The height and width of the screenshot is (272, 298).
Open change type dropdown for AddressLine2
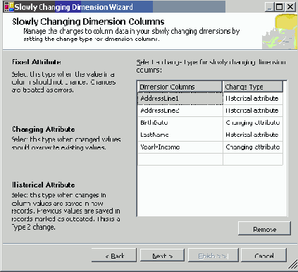click(x=253, y=111)
